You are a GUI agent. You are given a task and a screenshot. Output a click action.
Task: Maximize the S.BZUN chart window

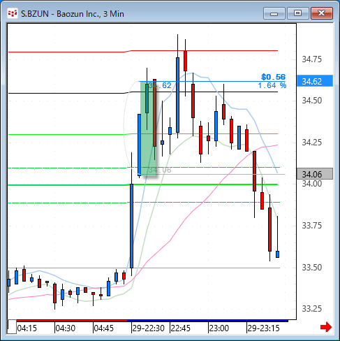pos(298,13)
